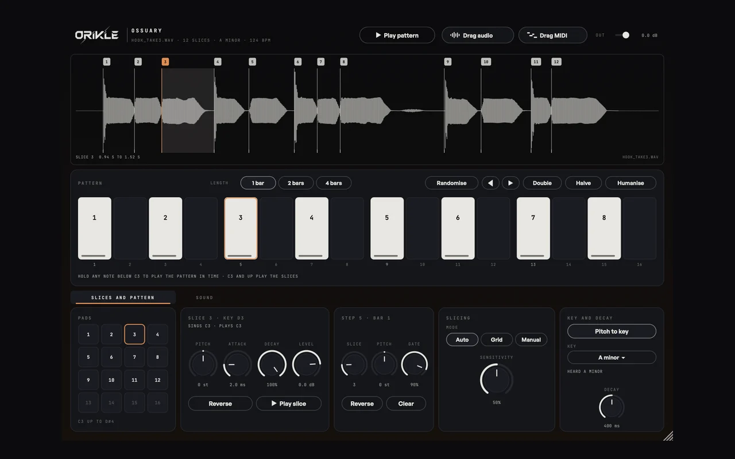
Task: Click the step Gate knob
Action: point(415,364)
